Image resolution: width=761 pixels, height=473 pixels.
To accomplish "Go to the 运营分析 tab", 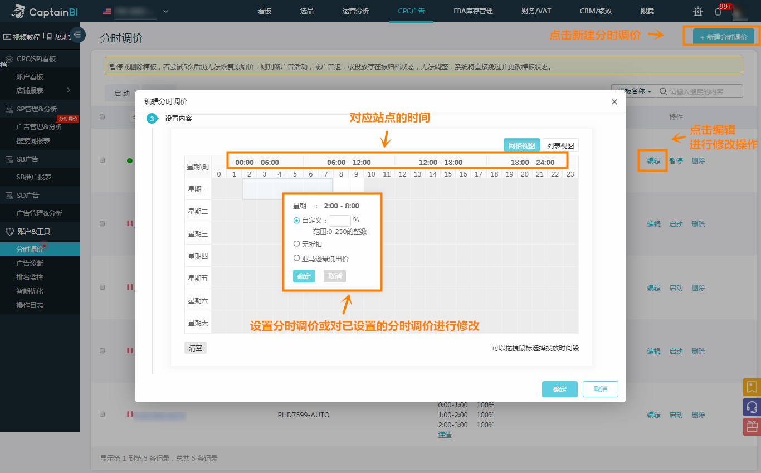I will click(355, 11).
